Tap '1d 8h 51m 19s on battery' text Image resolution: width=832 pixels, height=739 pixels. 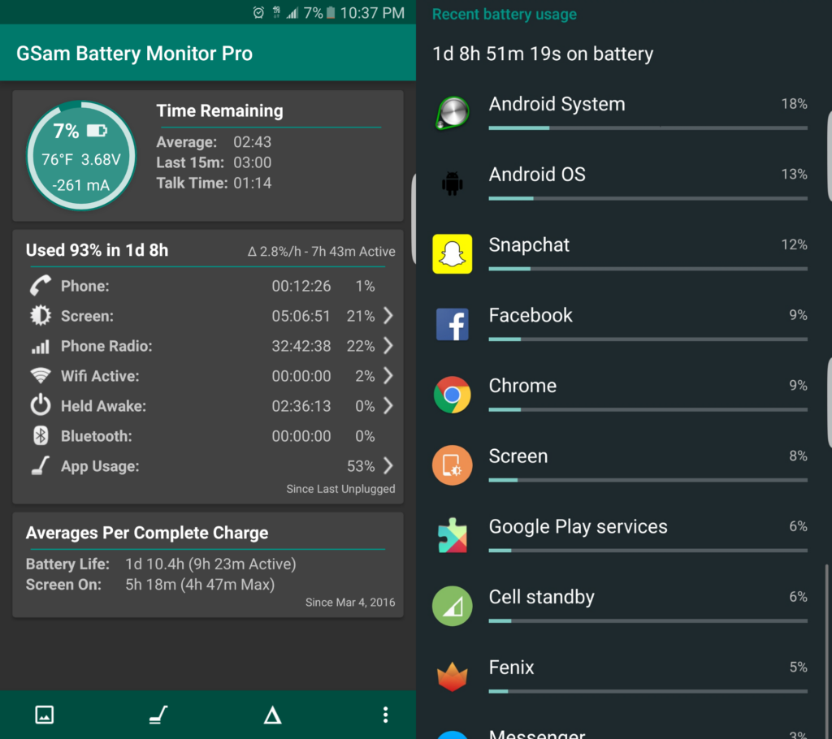point(543,54)
